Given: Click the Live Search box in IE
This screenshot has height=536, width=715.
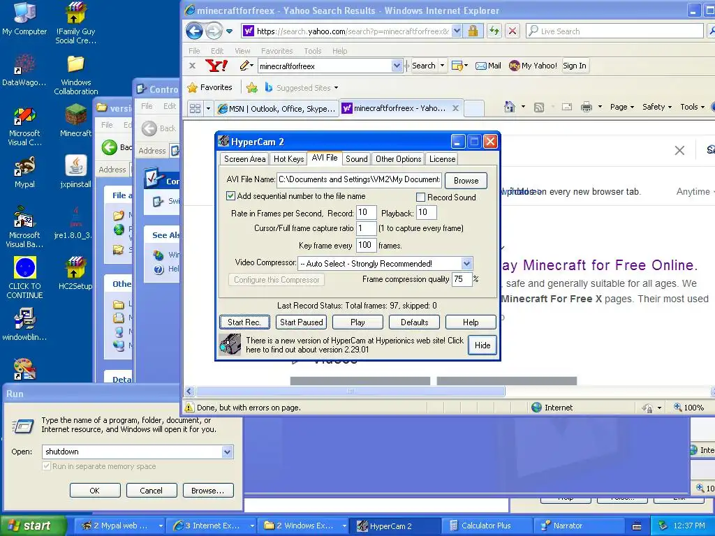Looking at the screenshot, I should click(614, 31).
